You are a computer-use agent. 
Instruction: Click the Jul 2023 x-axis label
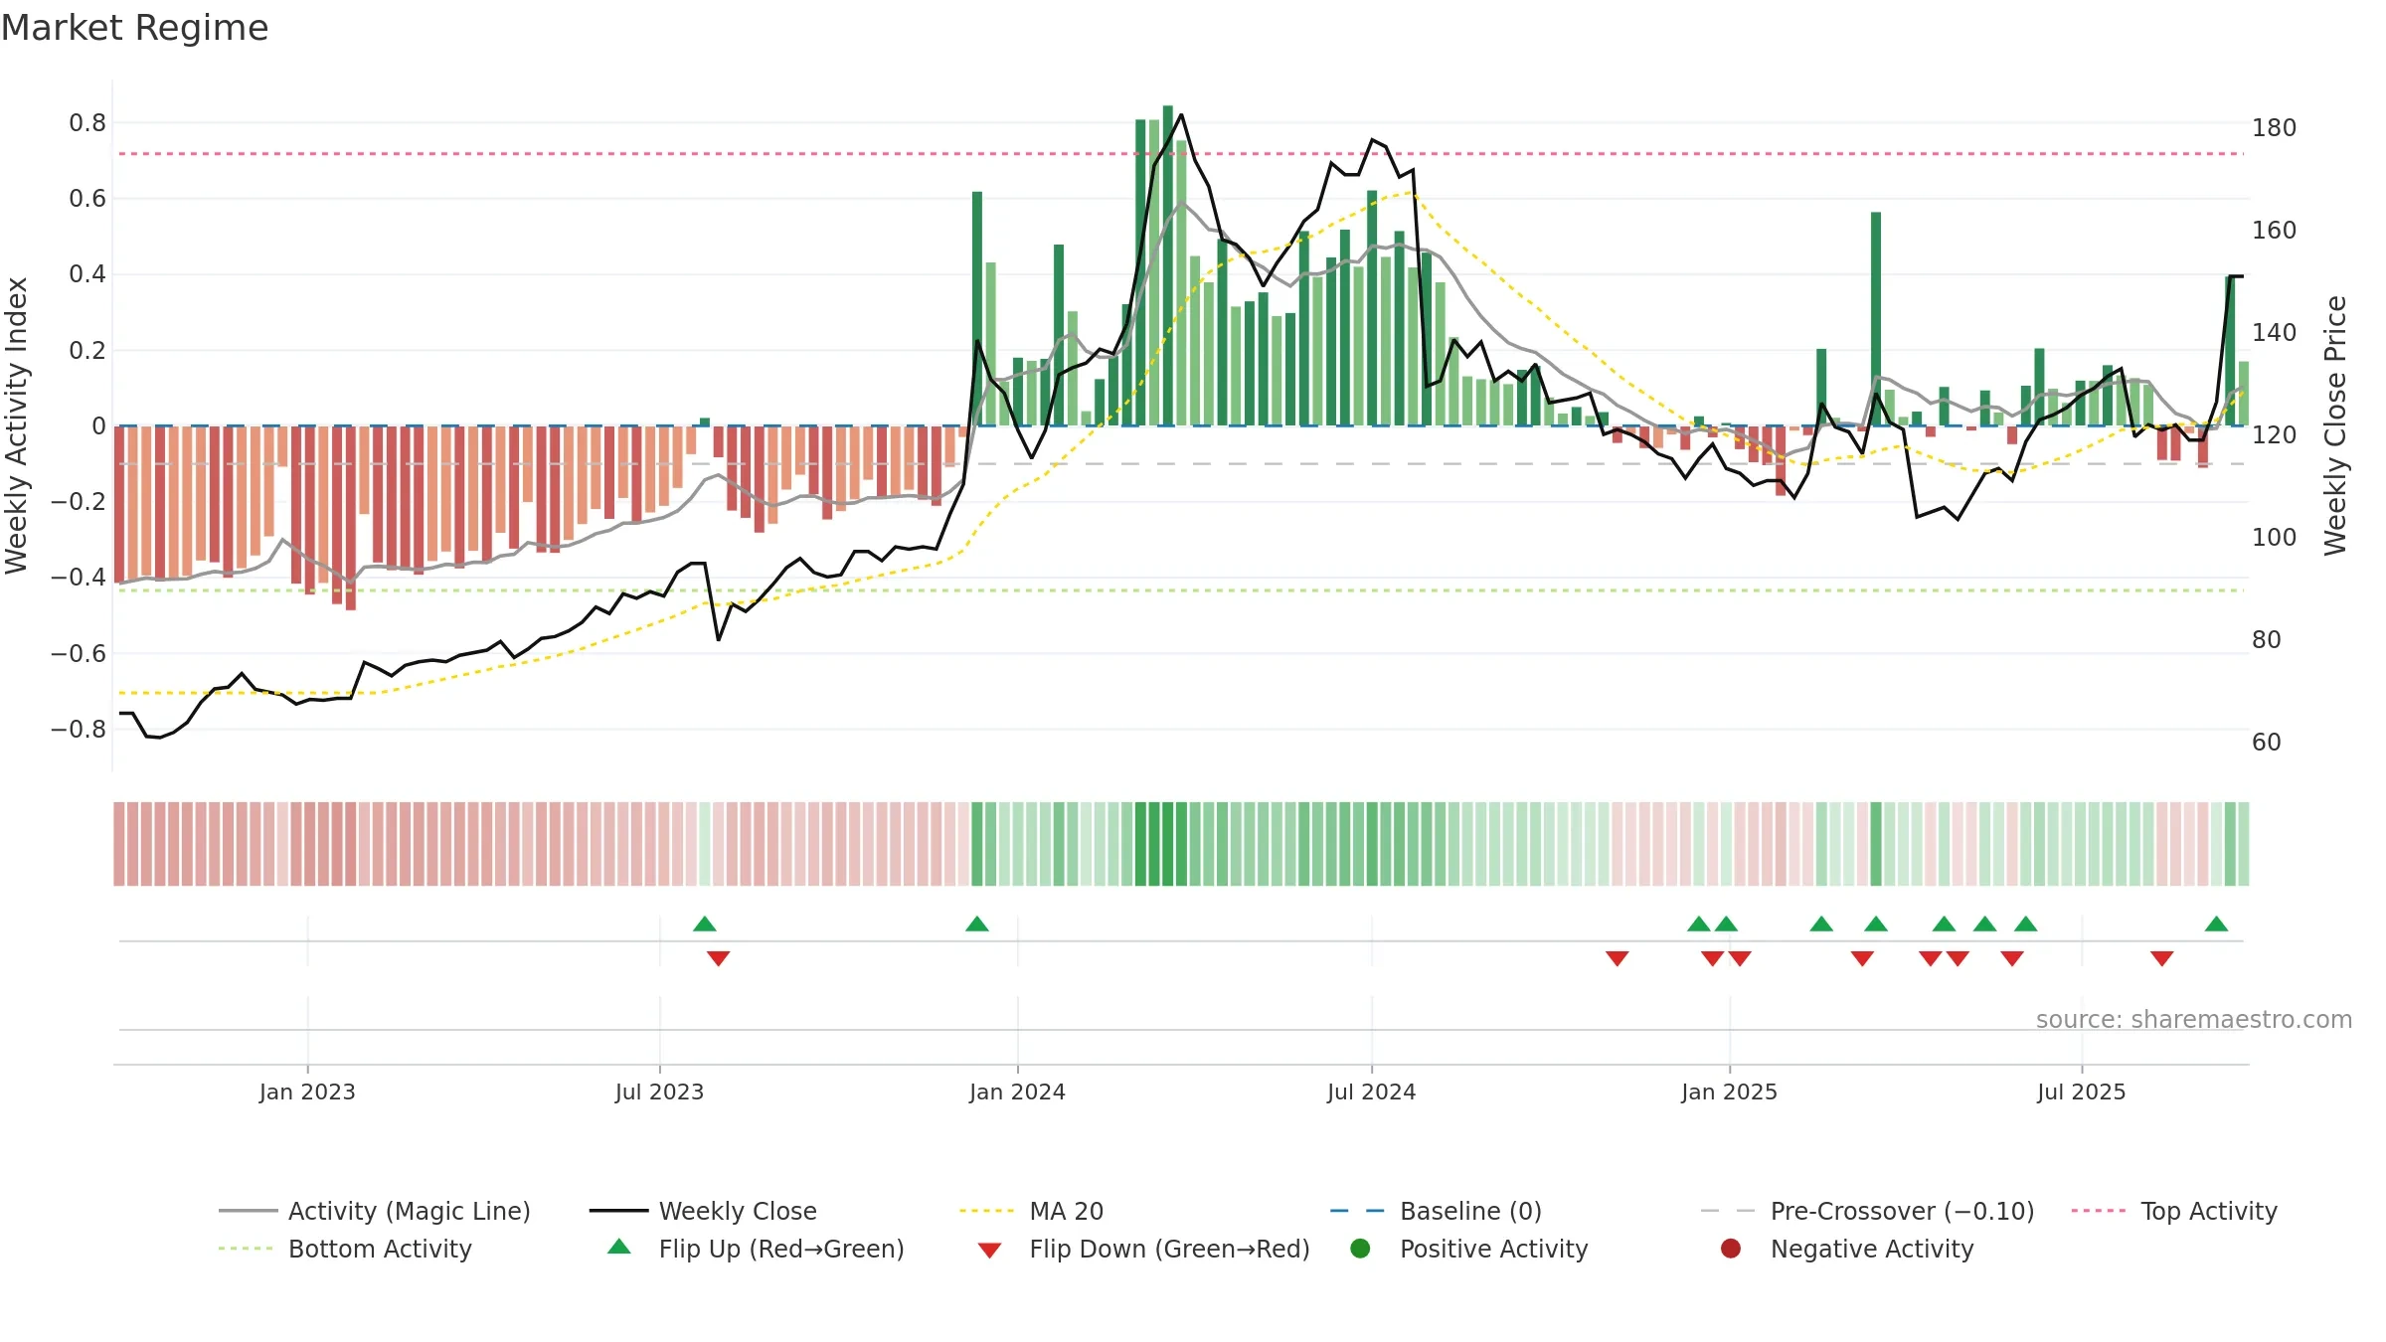tap(659, 1091)
